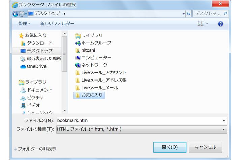Select コンピューター in the file list

(x=93, y=58)
